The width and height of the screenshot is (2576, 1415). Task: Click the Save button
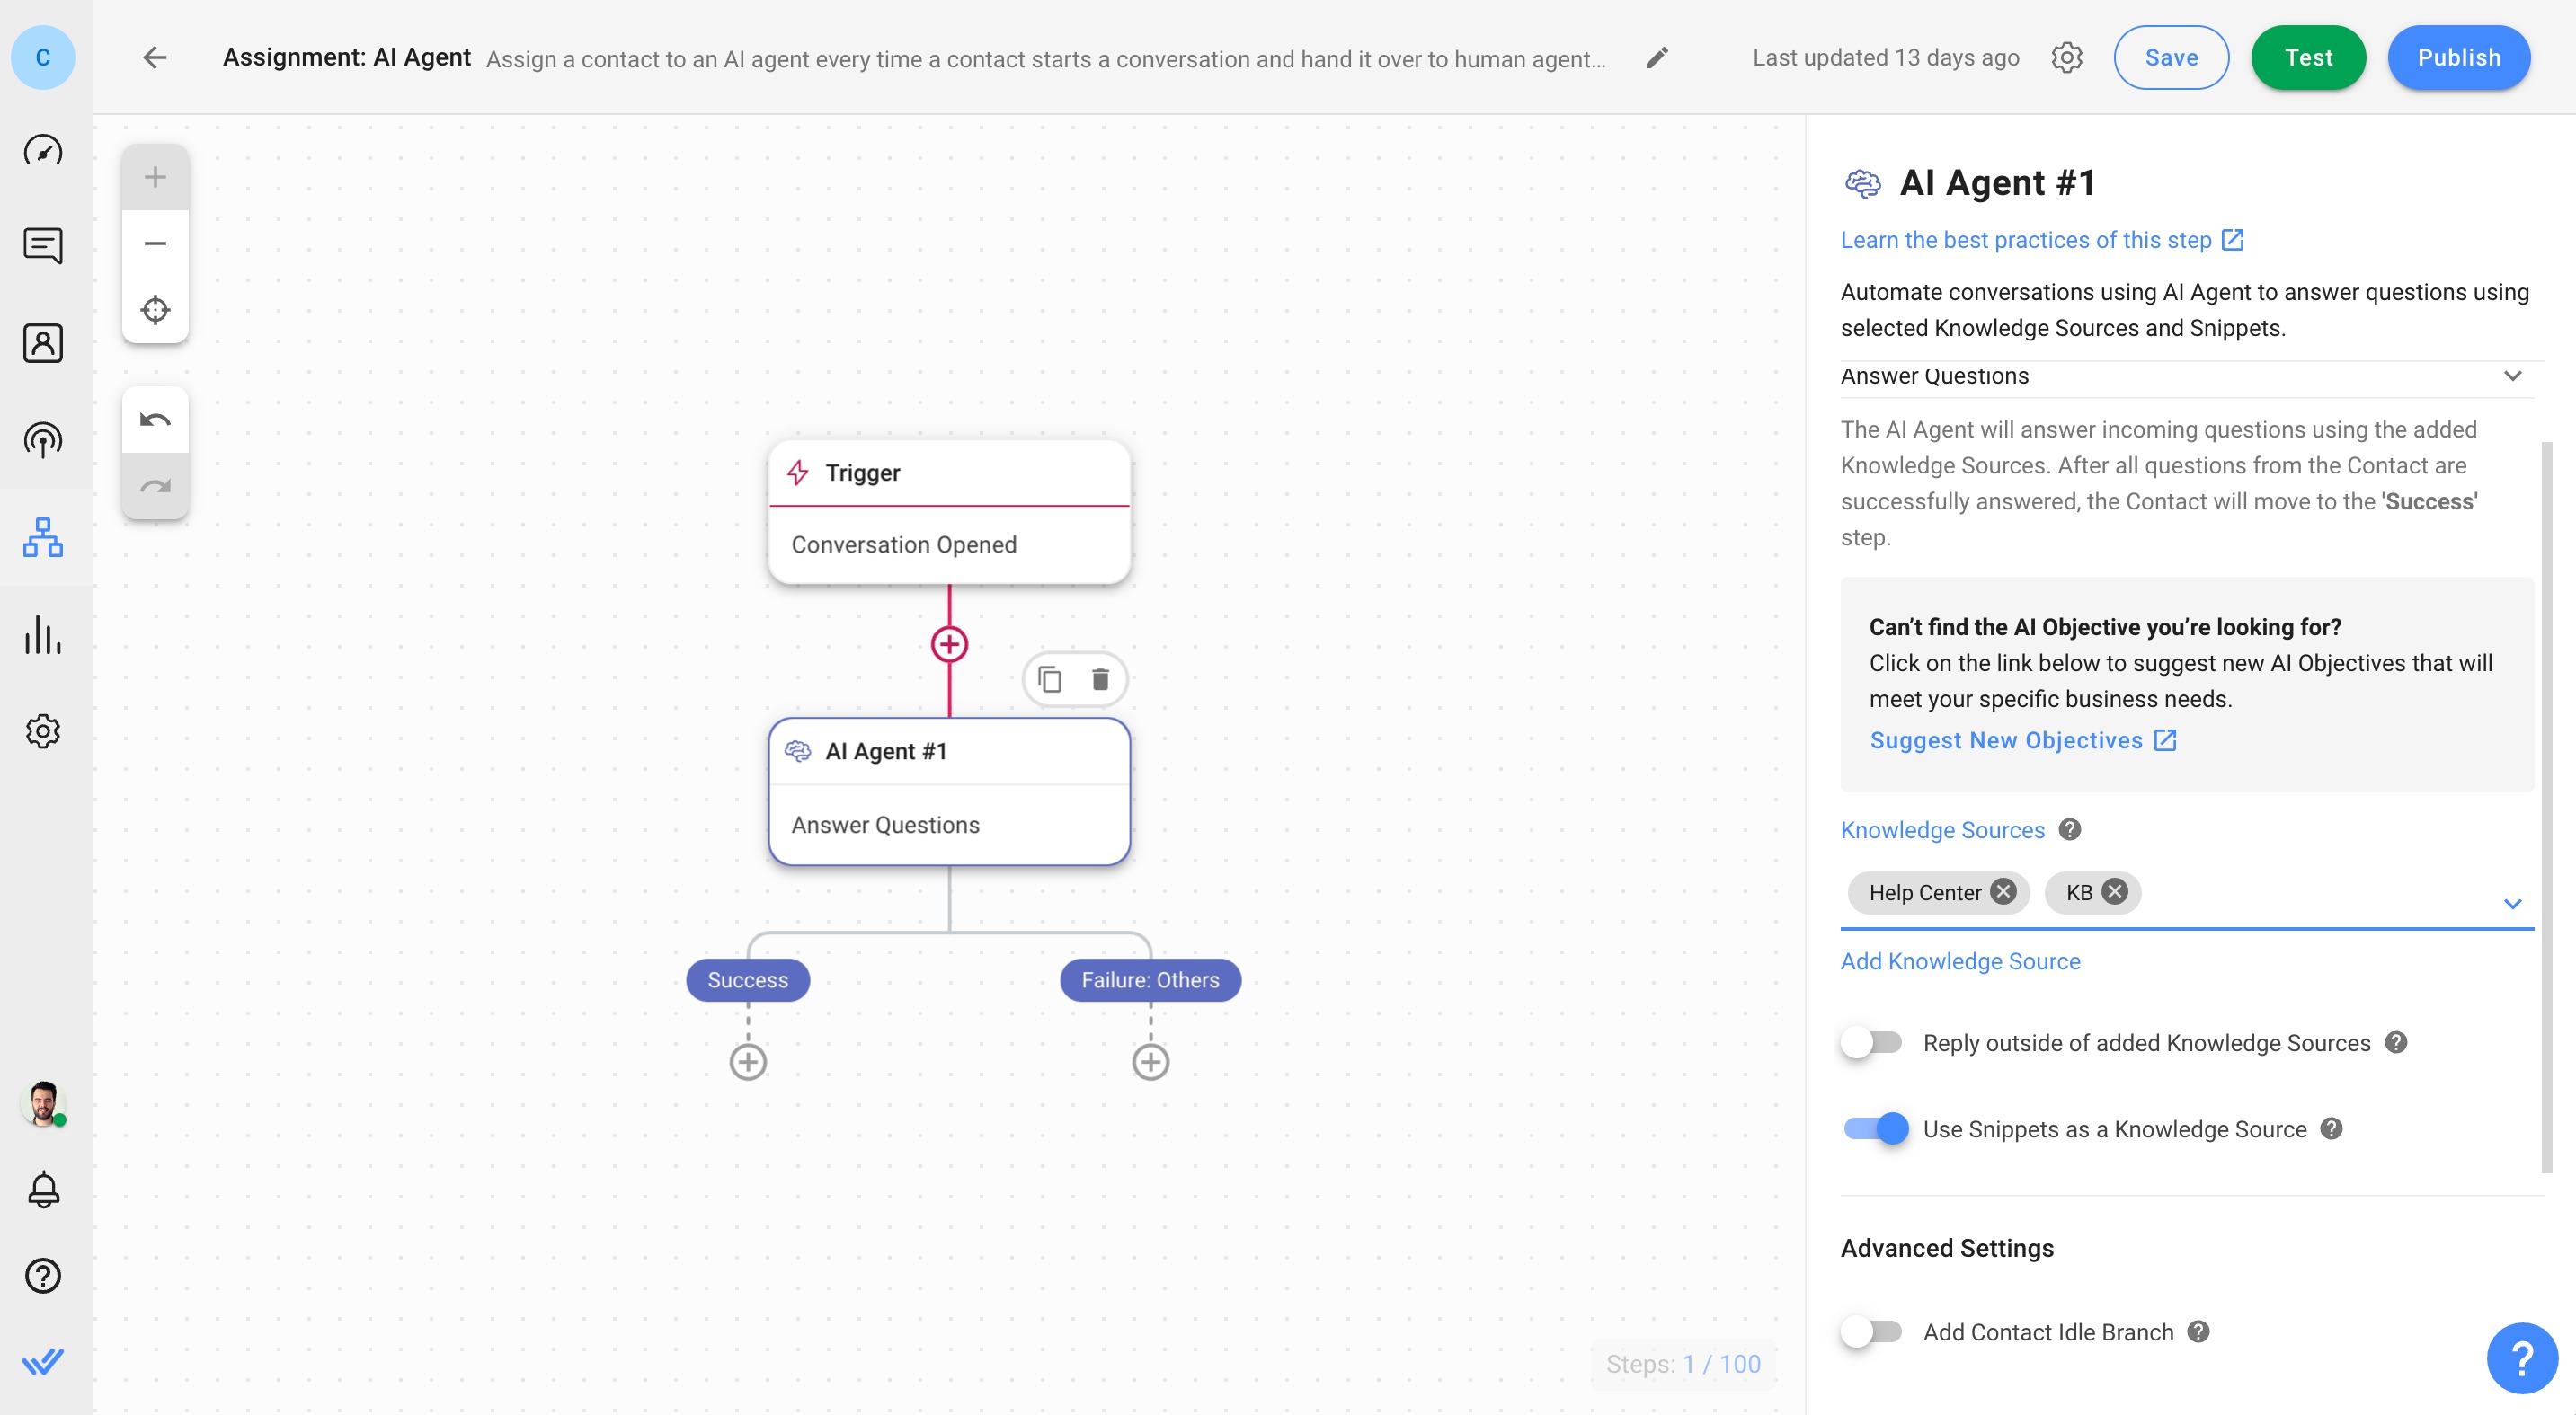(x=2172, y=57)
